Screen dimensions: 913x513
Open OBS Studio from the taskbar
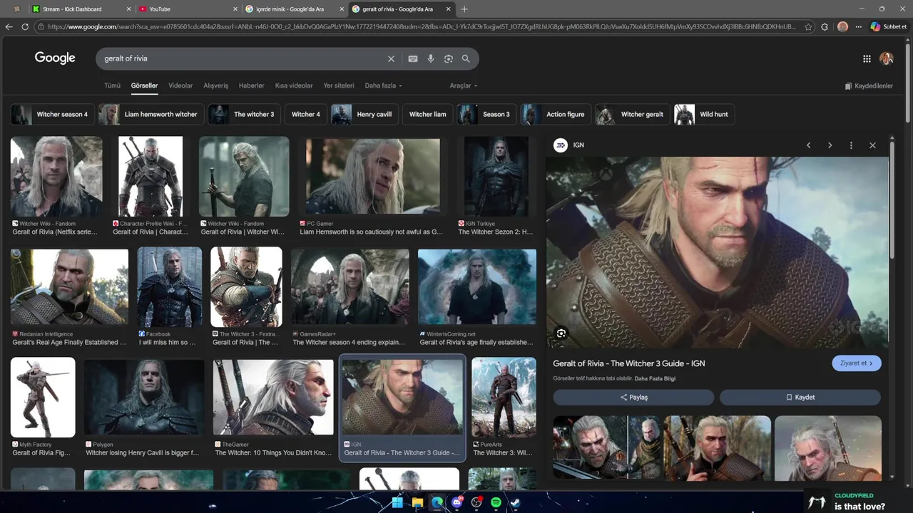pyautogui.click(x=476, y=503)
